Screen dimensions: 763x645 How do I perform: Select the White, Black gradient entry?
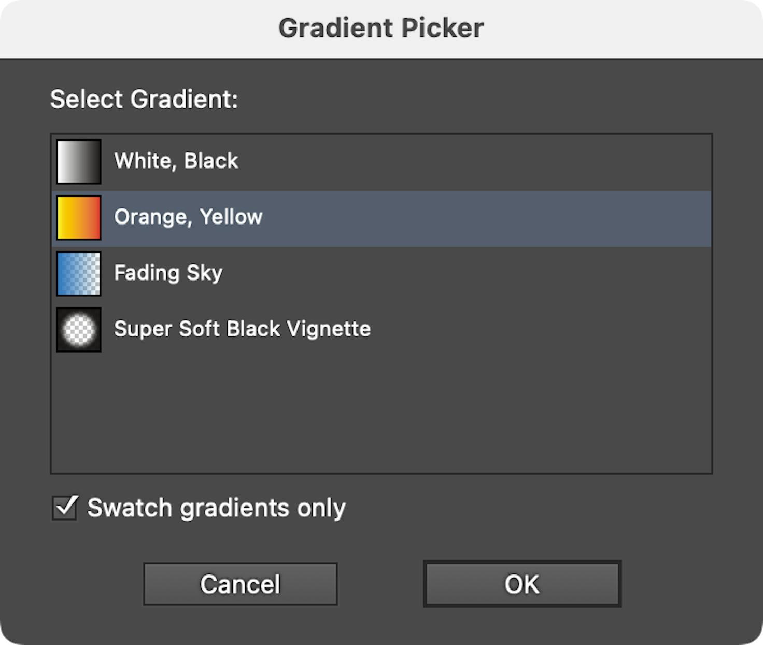[x=363, y=161]
